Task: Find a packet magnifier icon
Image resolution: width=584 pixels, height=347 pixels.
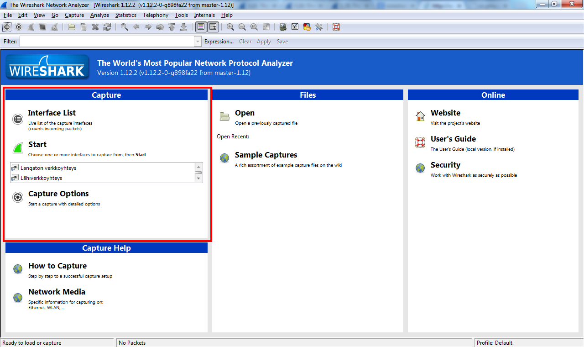Action: pyautogui.click(x=125, y=27)
